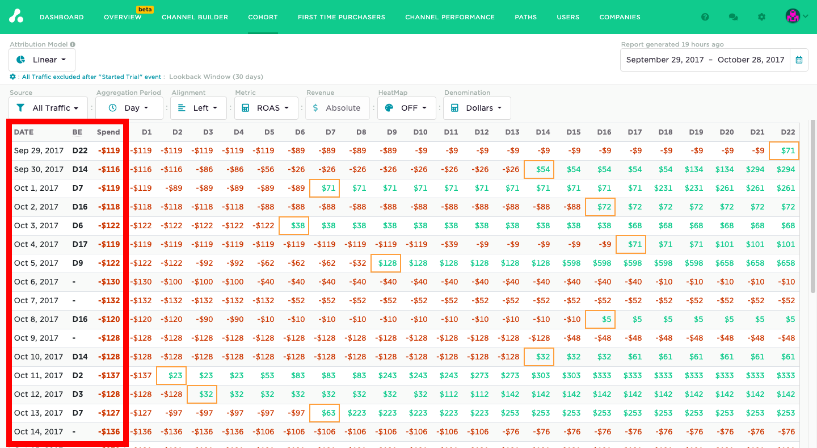Click the D1 column header
Viewport: 817px width, 448px height.
point(147,132)
